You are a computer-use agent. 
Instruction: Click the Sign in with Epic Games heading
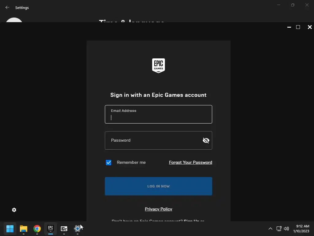click(159, 95)
